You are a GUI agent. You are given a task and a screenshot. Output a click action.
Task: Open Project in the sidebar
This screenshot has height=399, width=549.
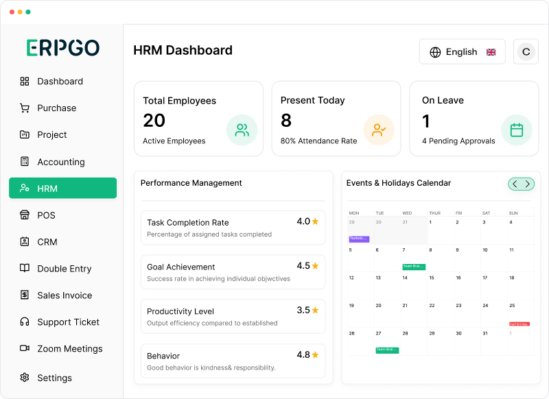[62, 134]
